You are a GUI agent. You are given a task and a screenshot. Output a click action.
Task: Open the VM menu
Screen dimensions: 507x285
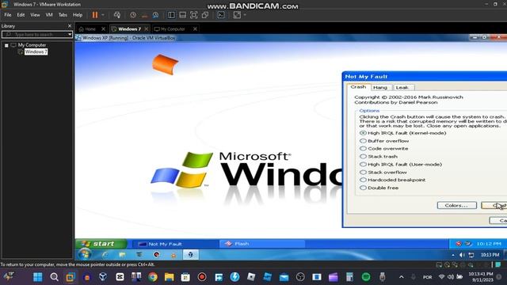49,15
